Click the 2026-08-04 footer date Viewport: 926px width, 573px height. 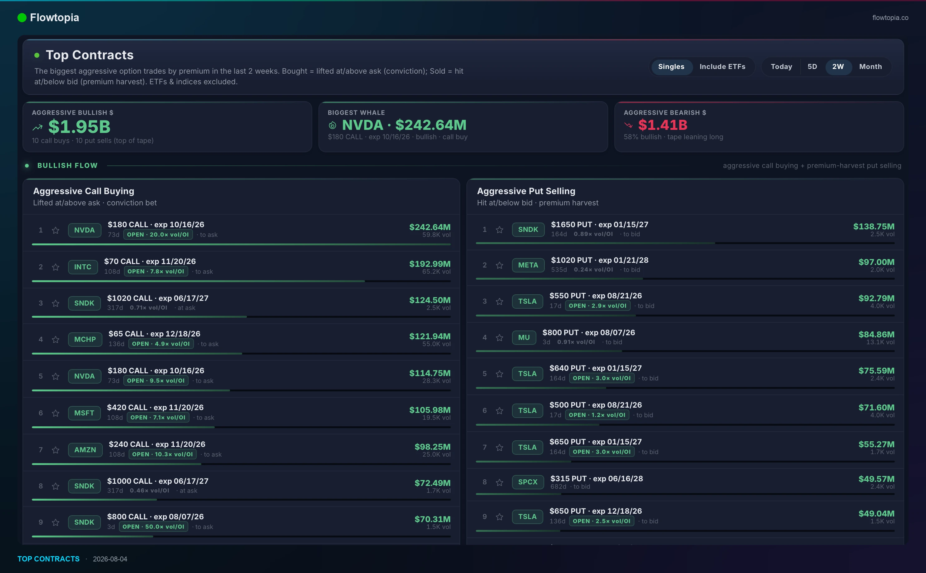(110, 559)
